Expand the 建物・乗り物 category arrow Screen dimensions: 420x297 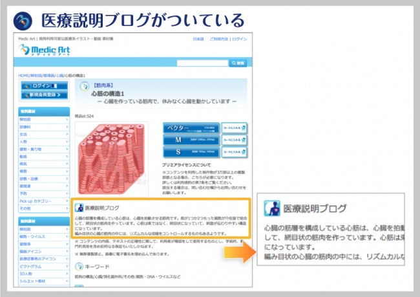point(67,149)
